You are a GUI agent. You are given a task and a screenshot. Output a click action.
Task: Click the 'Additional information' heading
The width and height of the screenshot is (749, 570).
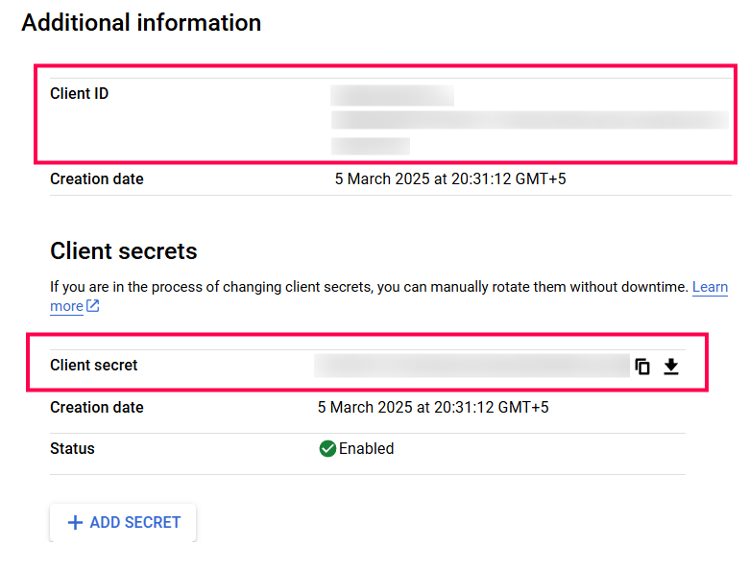click(141, 23)
